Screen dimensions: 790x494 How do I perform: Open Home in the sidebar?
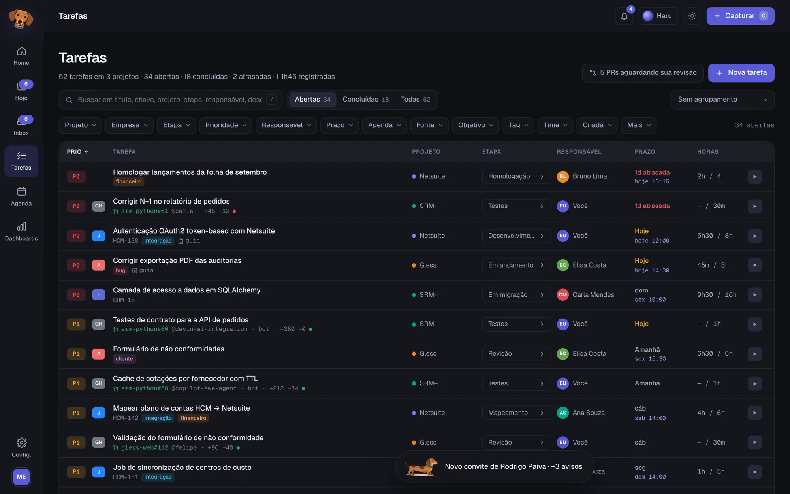tap(21, 56)
